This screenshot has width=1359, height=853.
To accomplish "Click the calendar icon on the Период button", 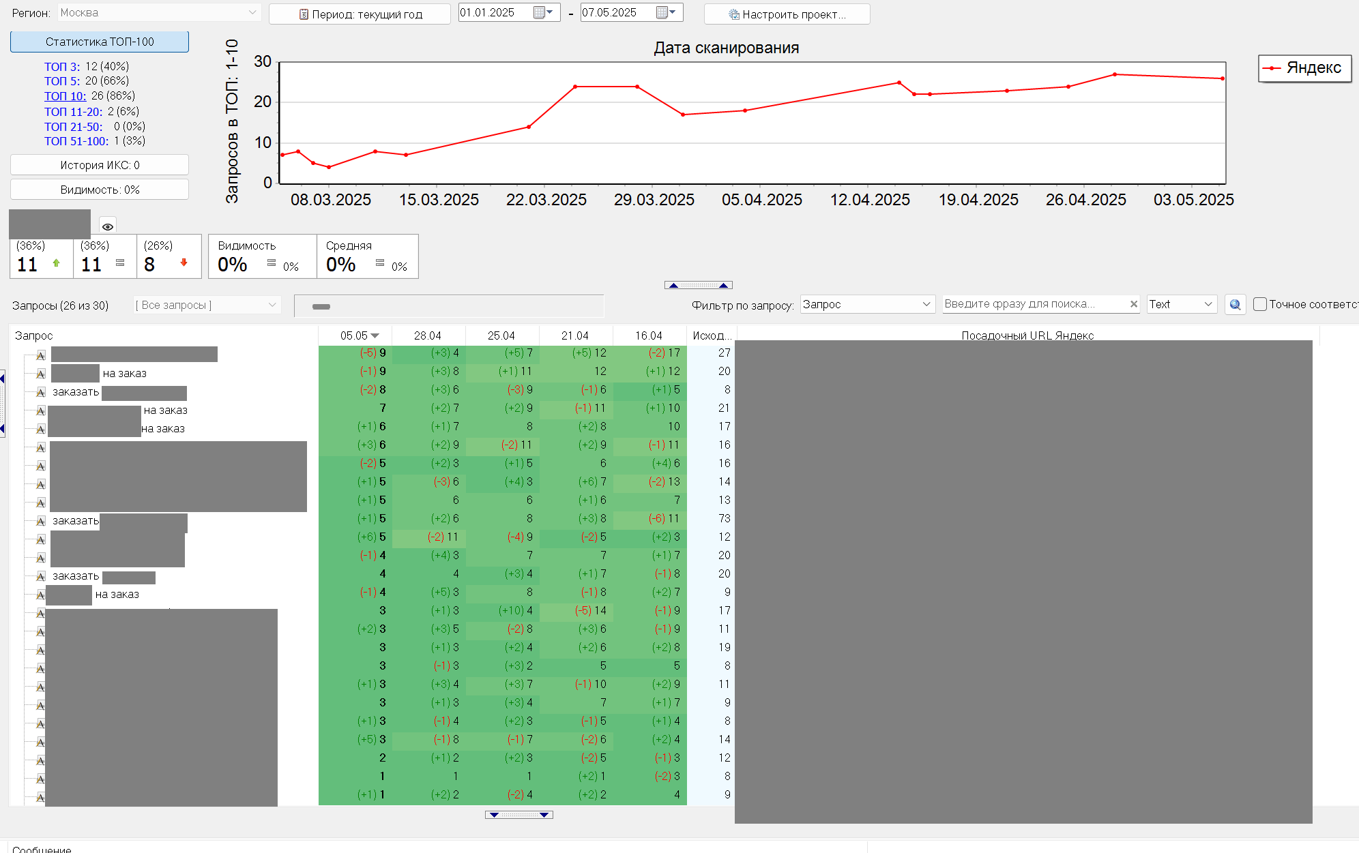I will click(x=304, y=14).
